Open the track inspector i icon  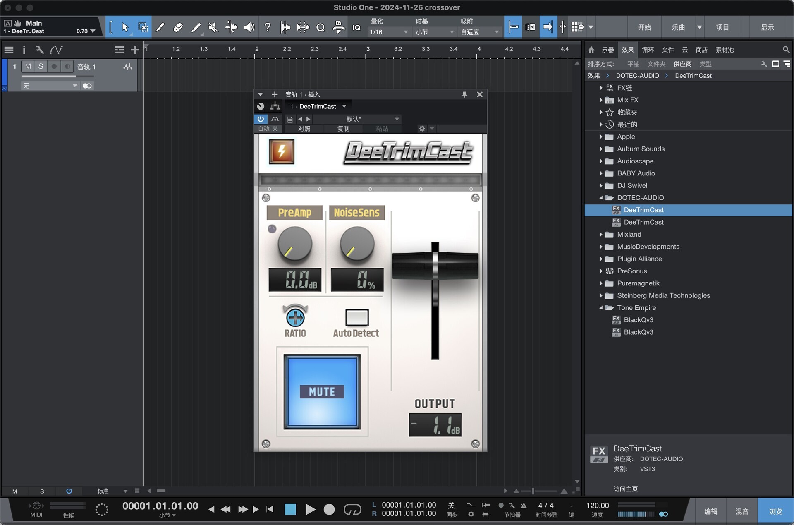coord(24,50)
